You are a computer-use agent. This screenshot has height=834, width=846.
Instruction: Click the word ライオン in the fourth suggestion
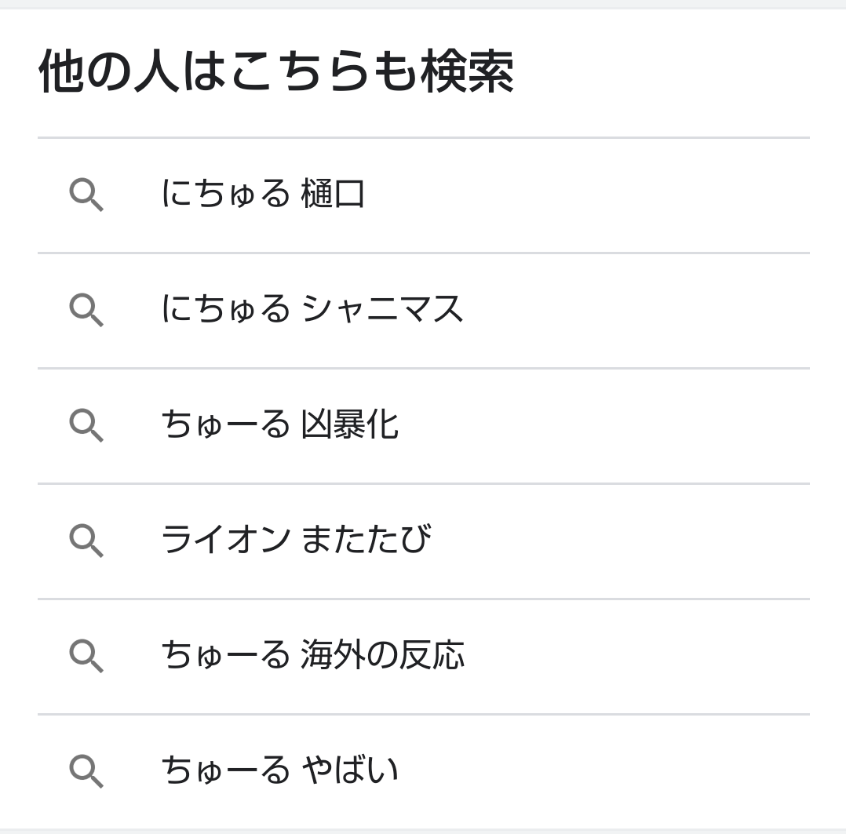pyautogui.click(x=225, y=540)
